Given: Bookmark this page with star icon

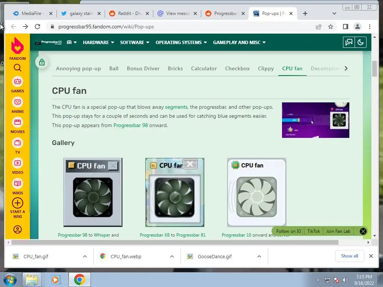Looking at the screenshot, I should coord(331,27).
